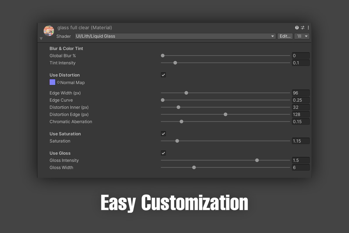This screenshot has height=233, width=349.
Task: Click the material preview sphere thumbnail
Action: tap(49, 31)
